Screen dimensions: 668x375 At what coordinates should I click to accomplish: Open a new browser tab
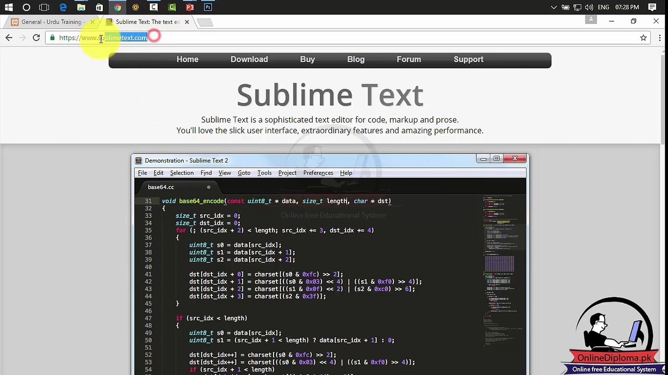click(x=205, y=22)
